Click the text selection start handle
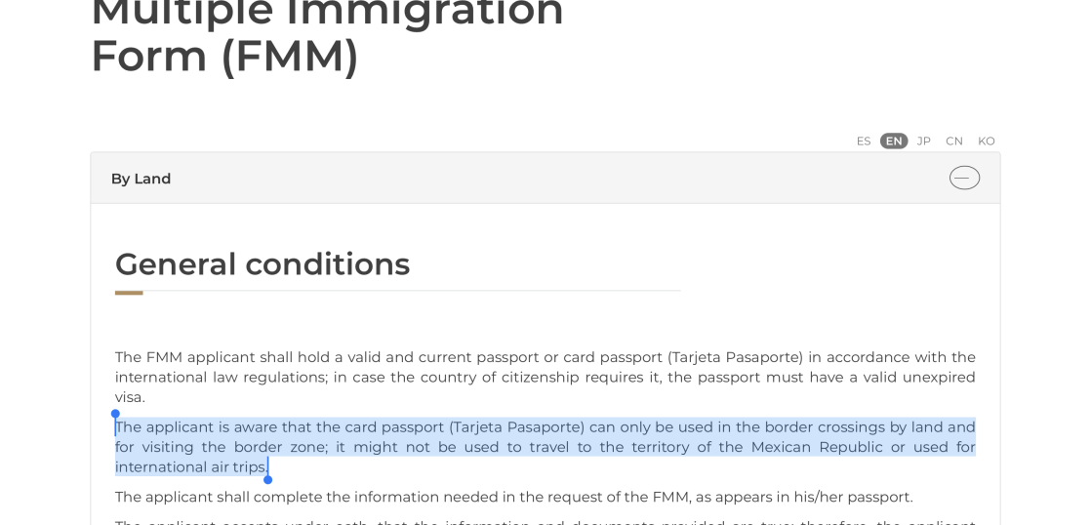The image size is (1091, 525). coord(115,415)
